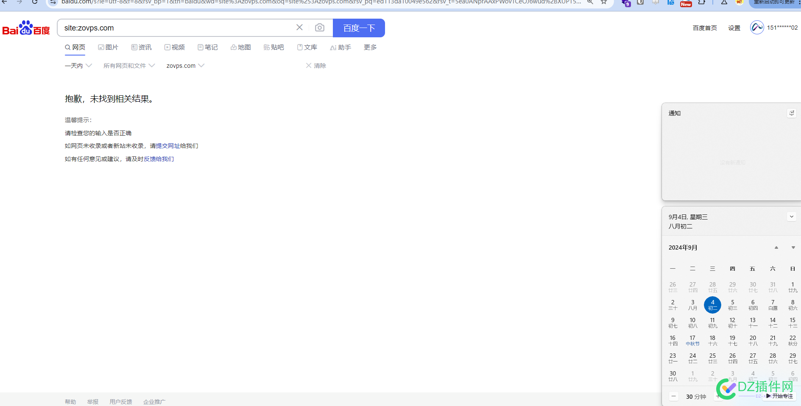
Task: Click the browser back arrow
Action: pos(5,2)
